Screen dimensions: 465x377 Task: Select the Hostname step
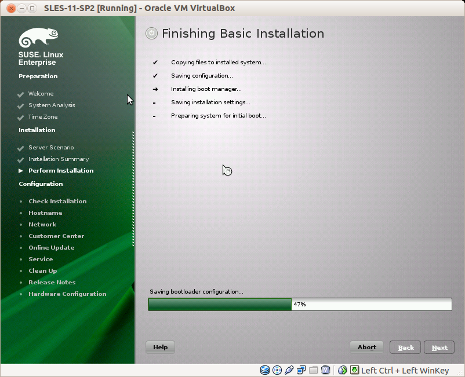pyautogui.click(x=45, y=213)
